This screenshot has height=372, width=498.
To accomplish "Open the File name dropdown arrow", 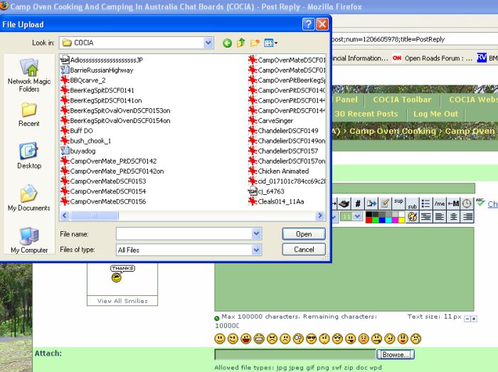I will (x=256, y=233).
